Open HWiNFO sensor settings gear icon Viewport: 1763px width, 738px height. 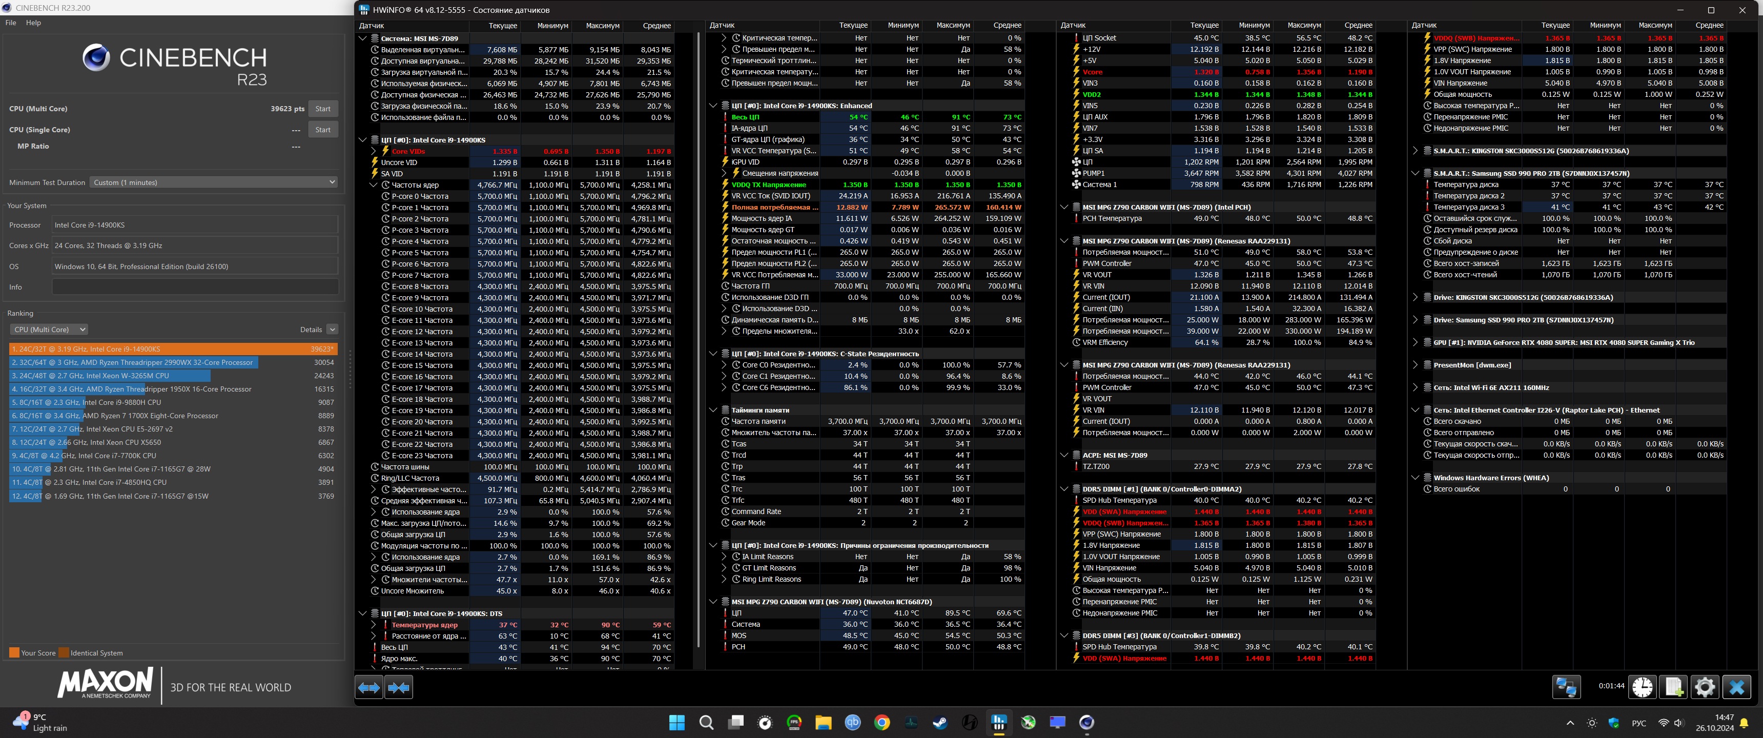[x=1705, y=687]
